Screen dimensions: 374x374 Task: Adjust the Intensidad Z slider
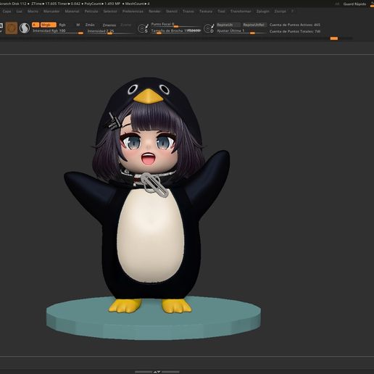(x=111, y=31)
